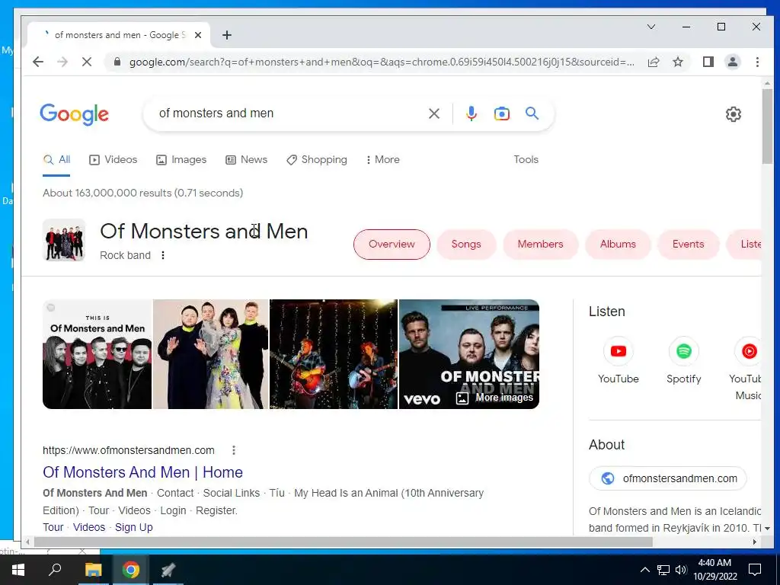Click the band thumbnail next to title

coord(64,240)
